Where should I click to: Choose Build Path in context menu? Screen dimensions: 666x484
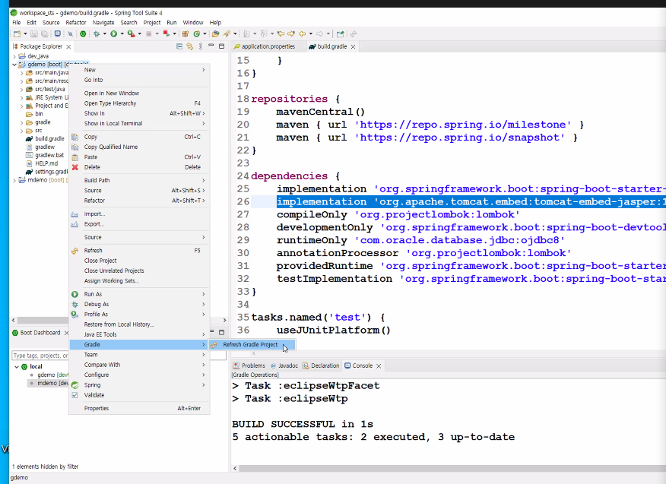pyautogui.click(x=139, y=180)
